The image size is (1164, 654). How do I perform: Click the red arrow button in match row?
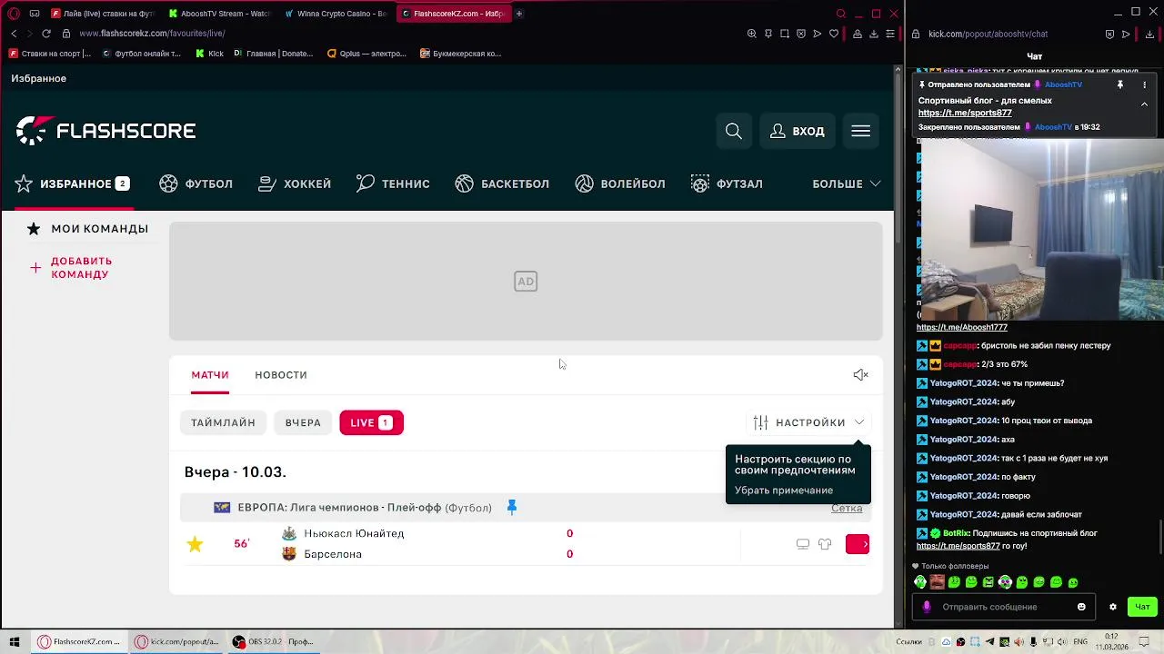point(858,544)
